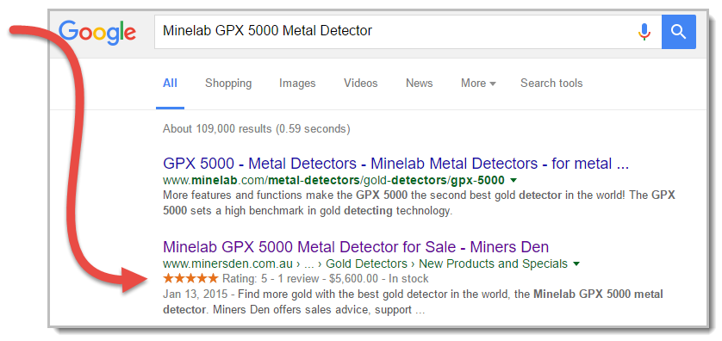Open Search tools options
This screenshot has height=341, width=722.
551,84
